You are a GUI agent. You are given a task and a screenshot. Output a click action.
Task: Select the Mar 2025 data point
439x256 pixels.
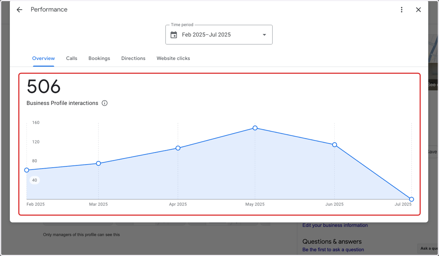(98, 163)
